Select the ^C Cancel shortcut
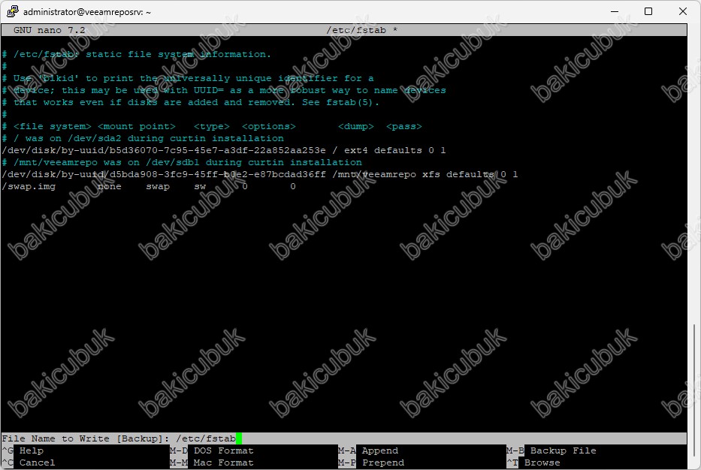 (28, 462)
